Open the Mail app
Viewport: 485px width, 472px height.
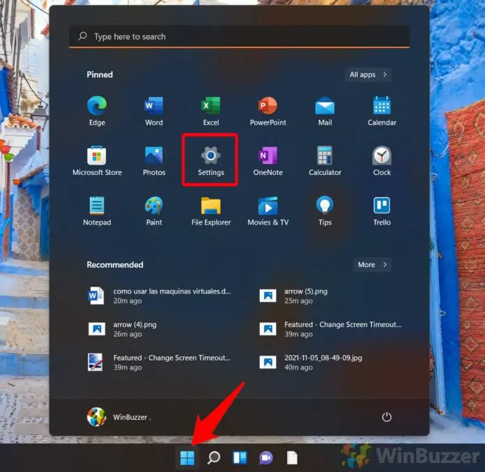(x=325, y=111)
